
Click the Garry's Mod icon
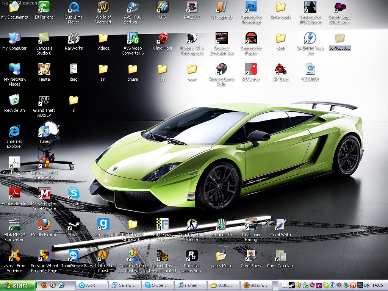point(103,224)
